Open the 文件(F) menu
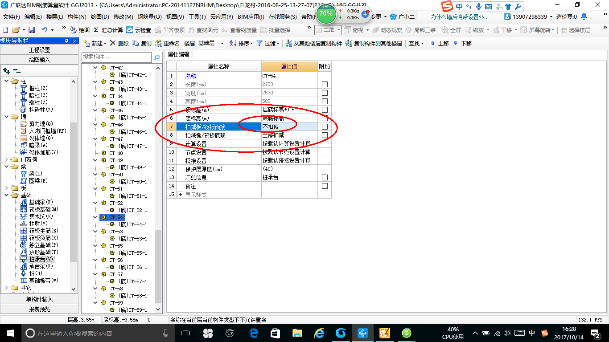 pos(12,17)
